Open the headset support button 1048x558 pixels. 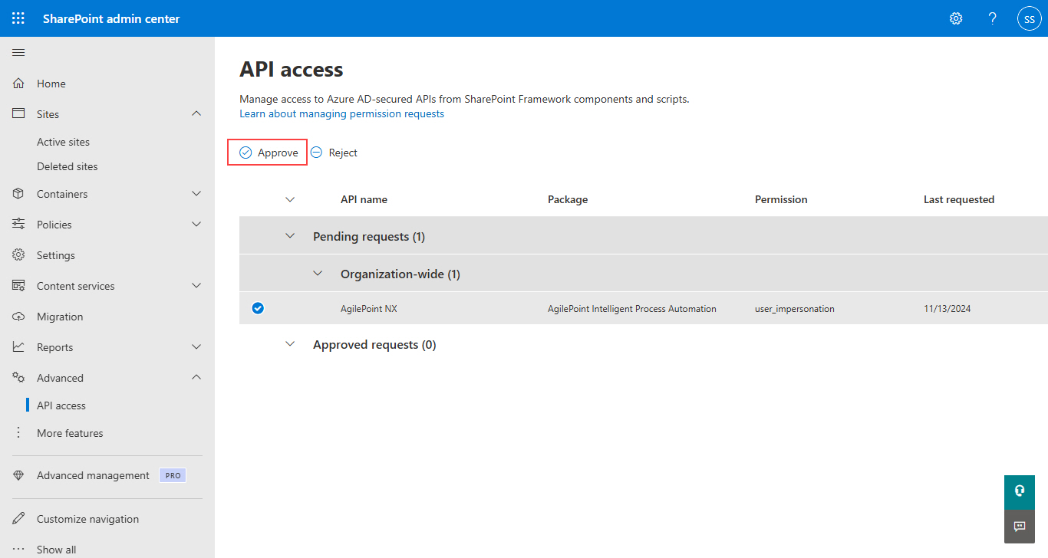(1020, 491)
